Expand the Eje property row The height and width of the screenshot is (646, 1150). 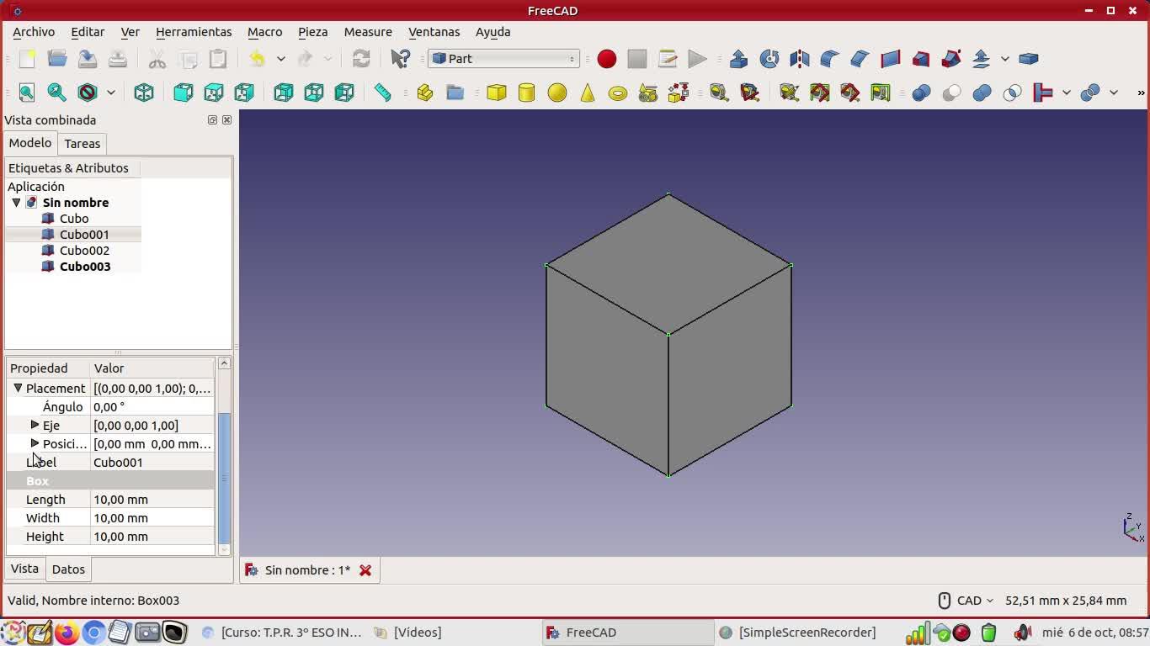point(35,425)
